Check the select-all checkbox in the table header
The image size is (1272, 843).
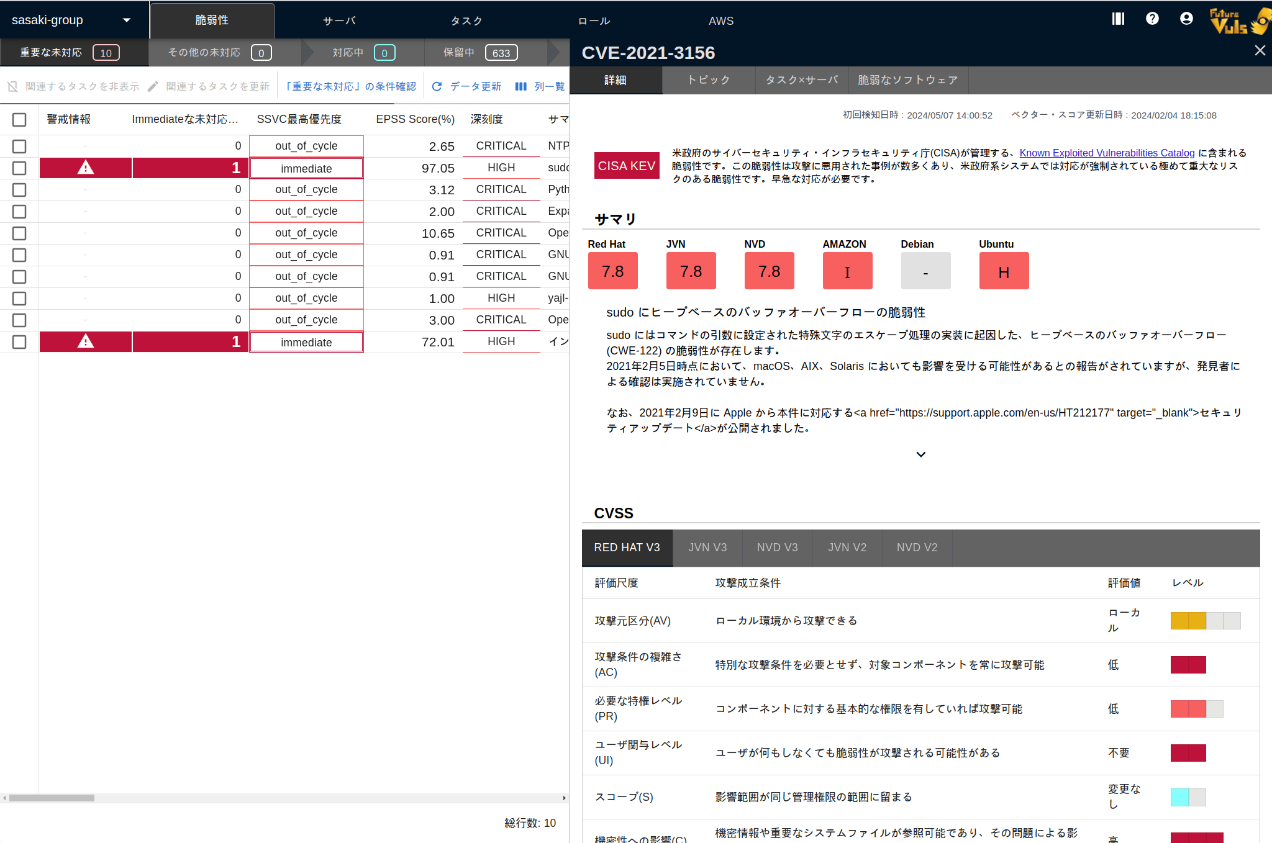pyautogui.click(x=19, y=119)
